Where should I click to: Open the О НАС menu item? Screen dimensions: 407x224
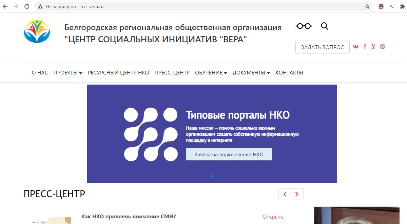pos(40,73)
